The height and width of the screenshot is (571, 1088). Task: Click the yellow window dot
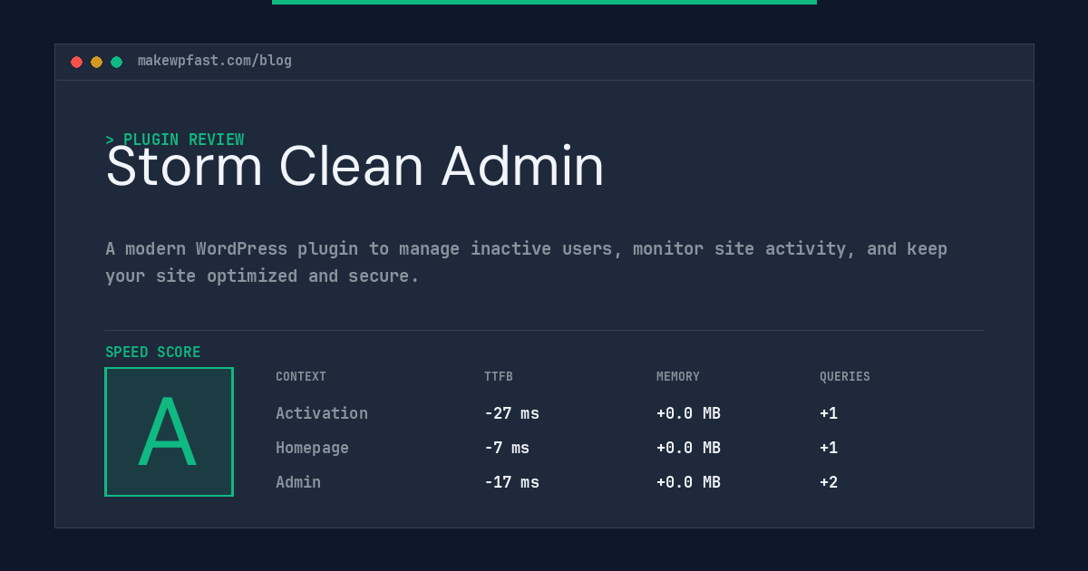(x=96, y=62)
